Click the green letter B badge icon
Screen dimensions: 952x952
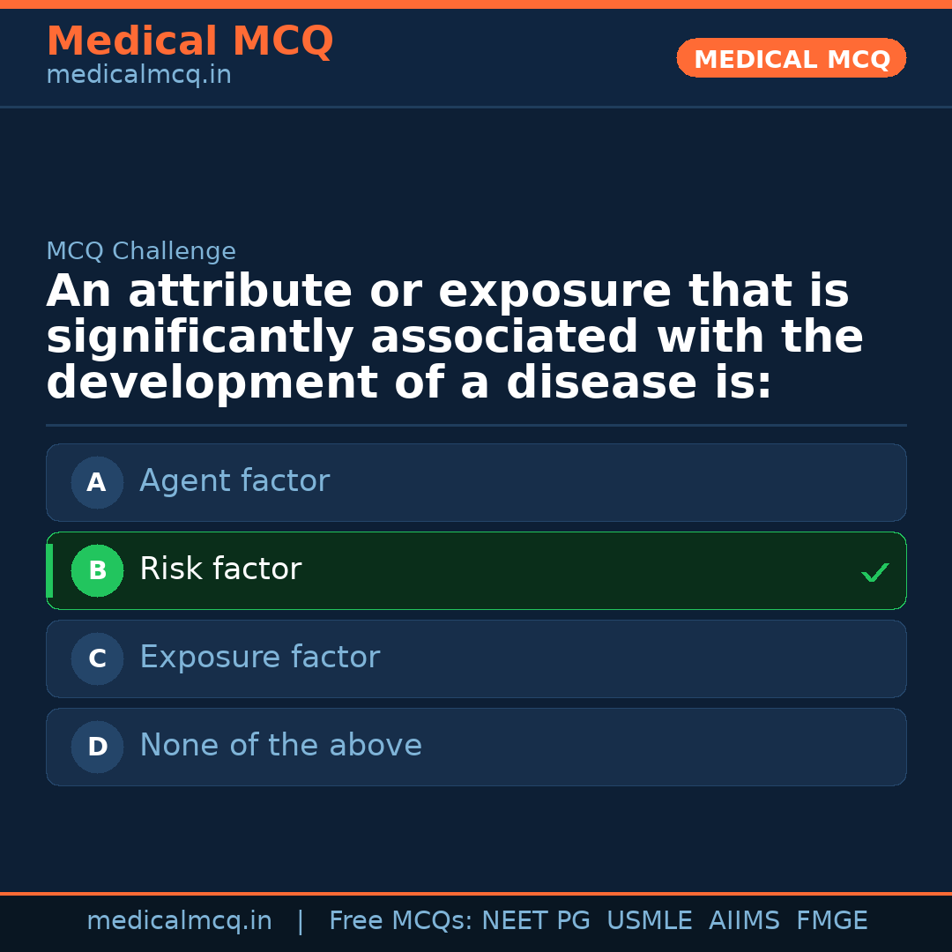tap(97, 570)
